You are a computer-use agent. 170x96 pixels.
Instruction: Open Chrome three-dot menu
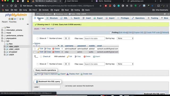coord(167,6)
